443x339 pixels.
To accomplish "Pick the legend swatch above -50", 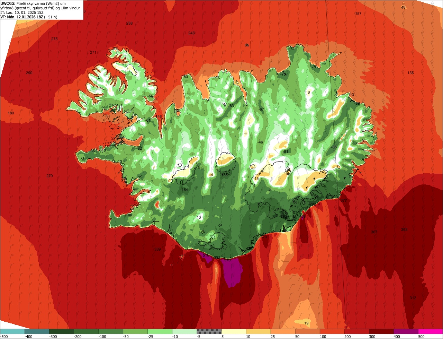I will pyautogui.click(x=135, y=331).
